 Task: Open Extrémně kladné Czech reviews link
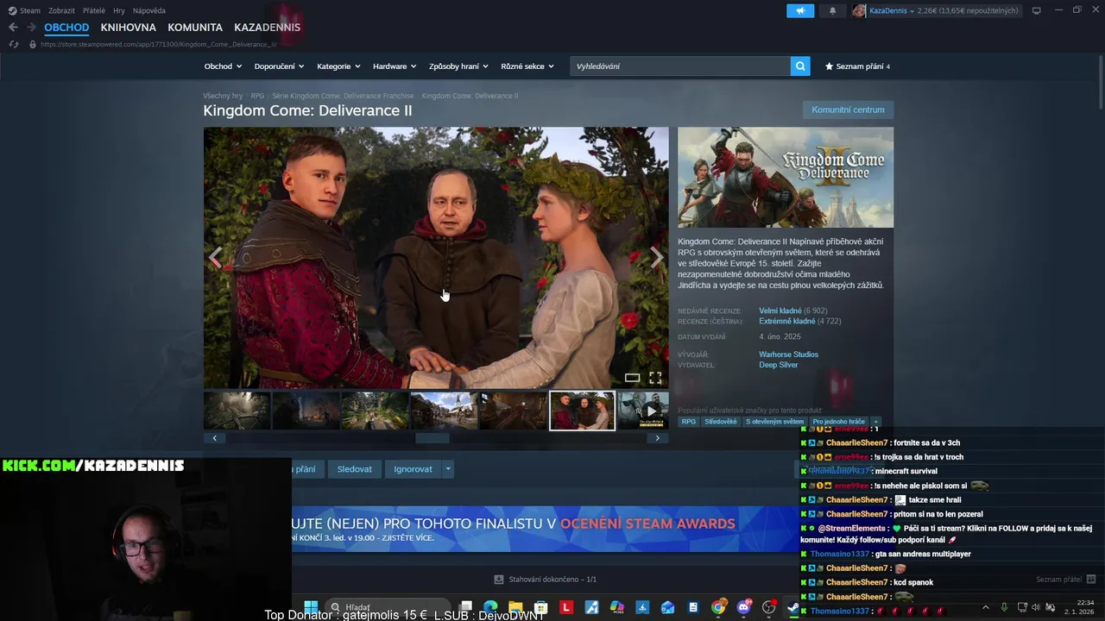point(787,321)
